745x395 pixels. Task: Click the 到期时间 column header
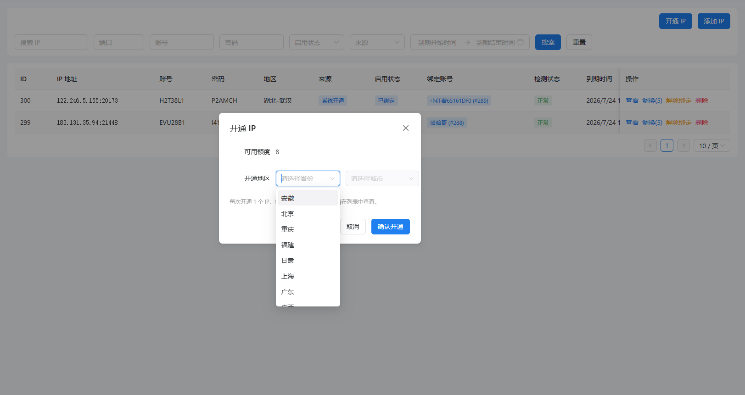[x=599, y=79]
